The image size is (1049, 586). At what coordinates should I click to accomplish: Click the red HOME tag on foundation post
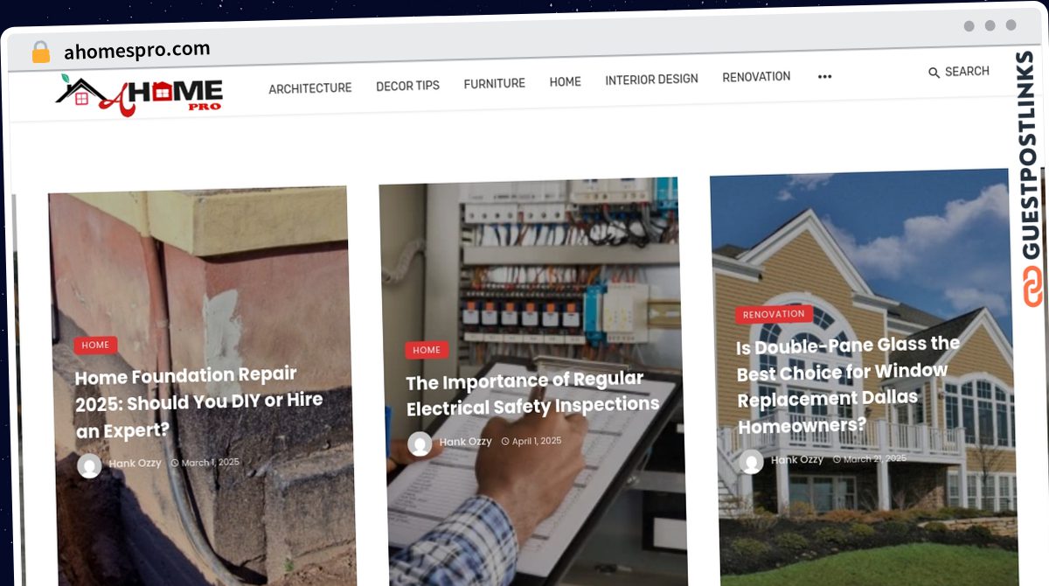point(95,345)
